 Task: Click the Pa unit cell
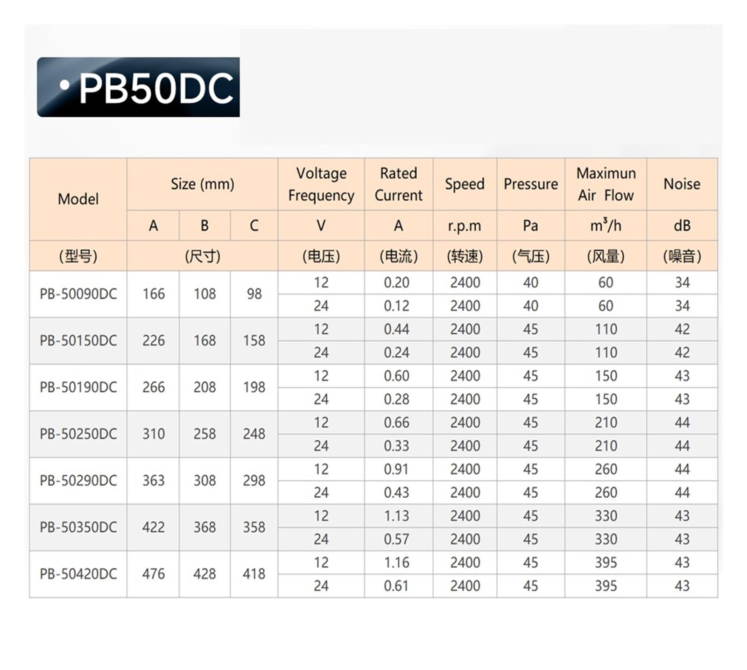(531, 226)
